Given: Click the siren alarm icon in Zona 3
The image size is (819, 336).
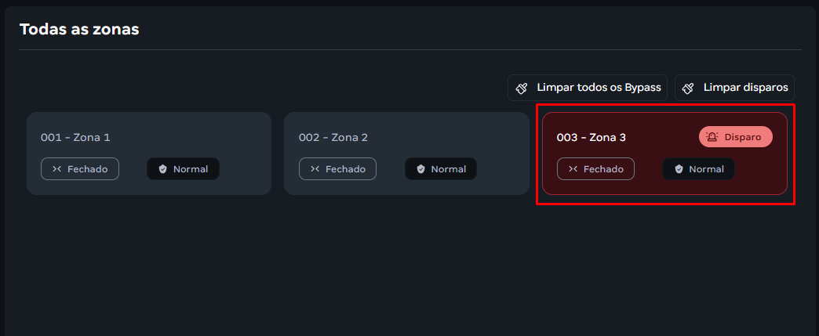Looking at the screenshot, I should [712, 137].
